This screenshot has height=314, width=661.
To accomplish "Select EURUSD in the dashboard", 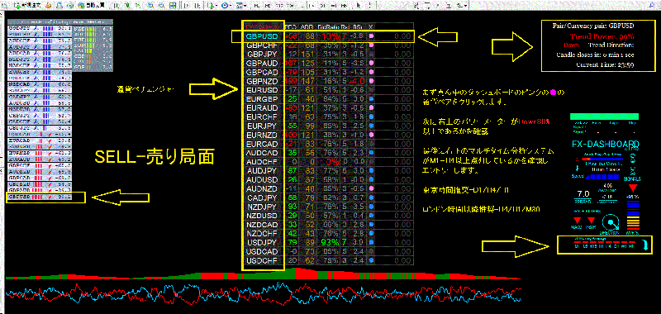I will coord(262,90).
